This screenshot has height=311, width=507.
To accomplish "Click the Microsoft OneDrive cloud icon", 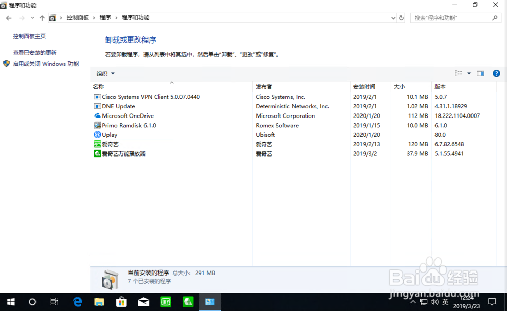I will click(97, 115).
